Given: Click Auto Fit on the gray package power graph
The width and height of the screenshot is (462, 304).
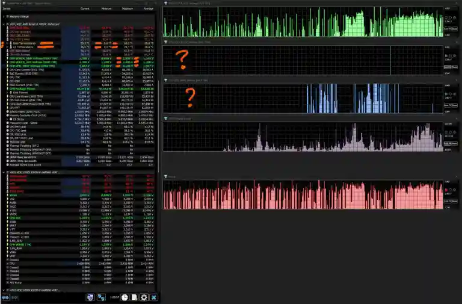Looking at the screenshot, I should pyautogui.click(x=447, y=144).
